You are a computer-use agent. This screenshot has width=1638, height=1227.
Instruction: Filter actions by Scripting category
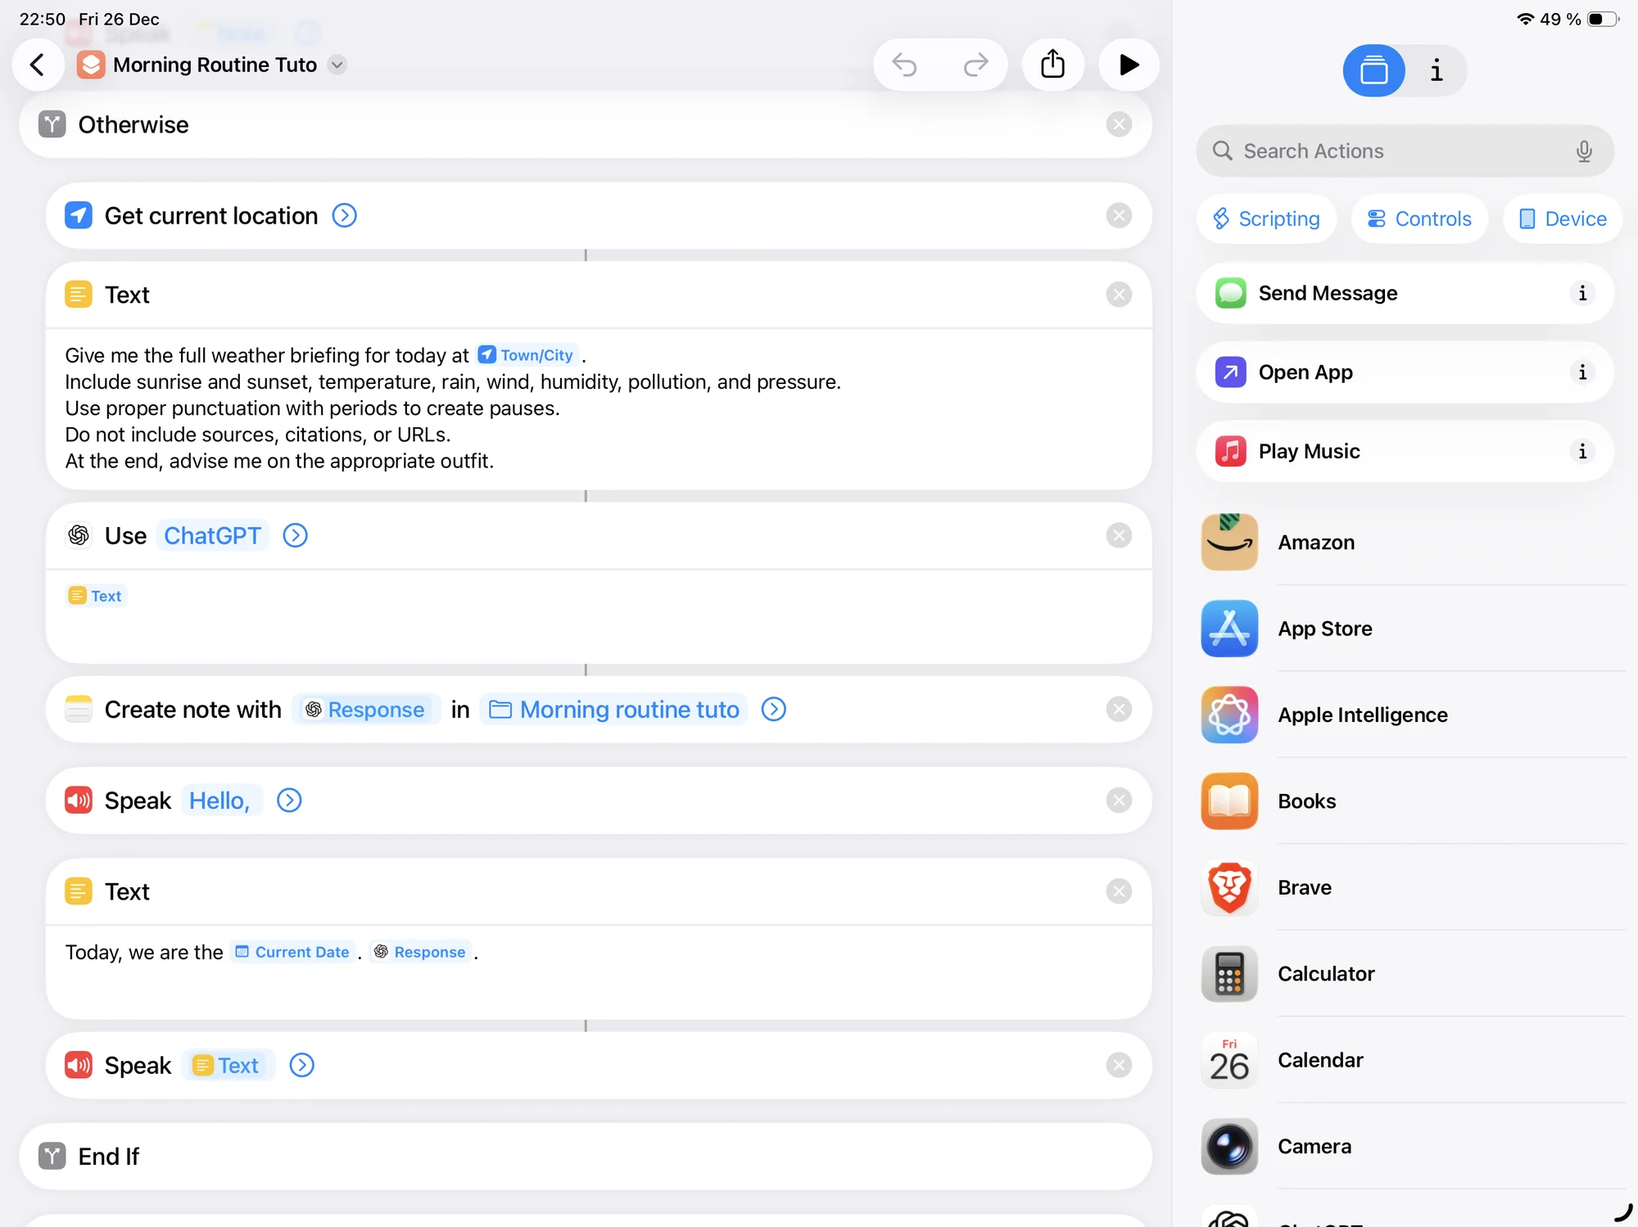pos(1266,219)
